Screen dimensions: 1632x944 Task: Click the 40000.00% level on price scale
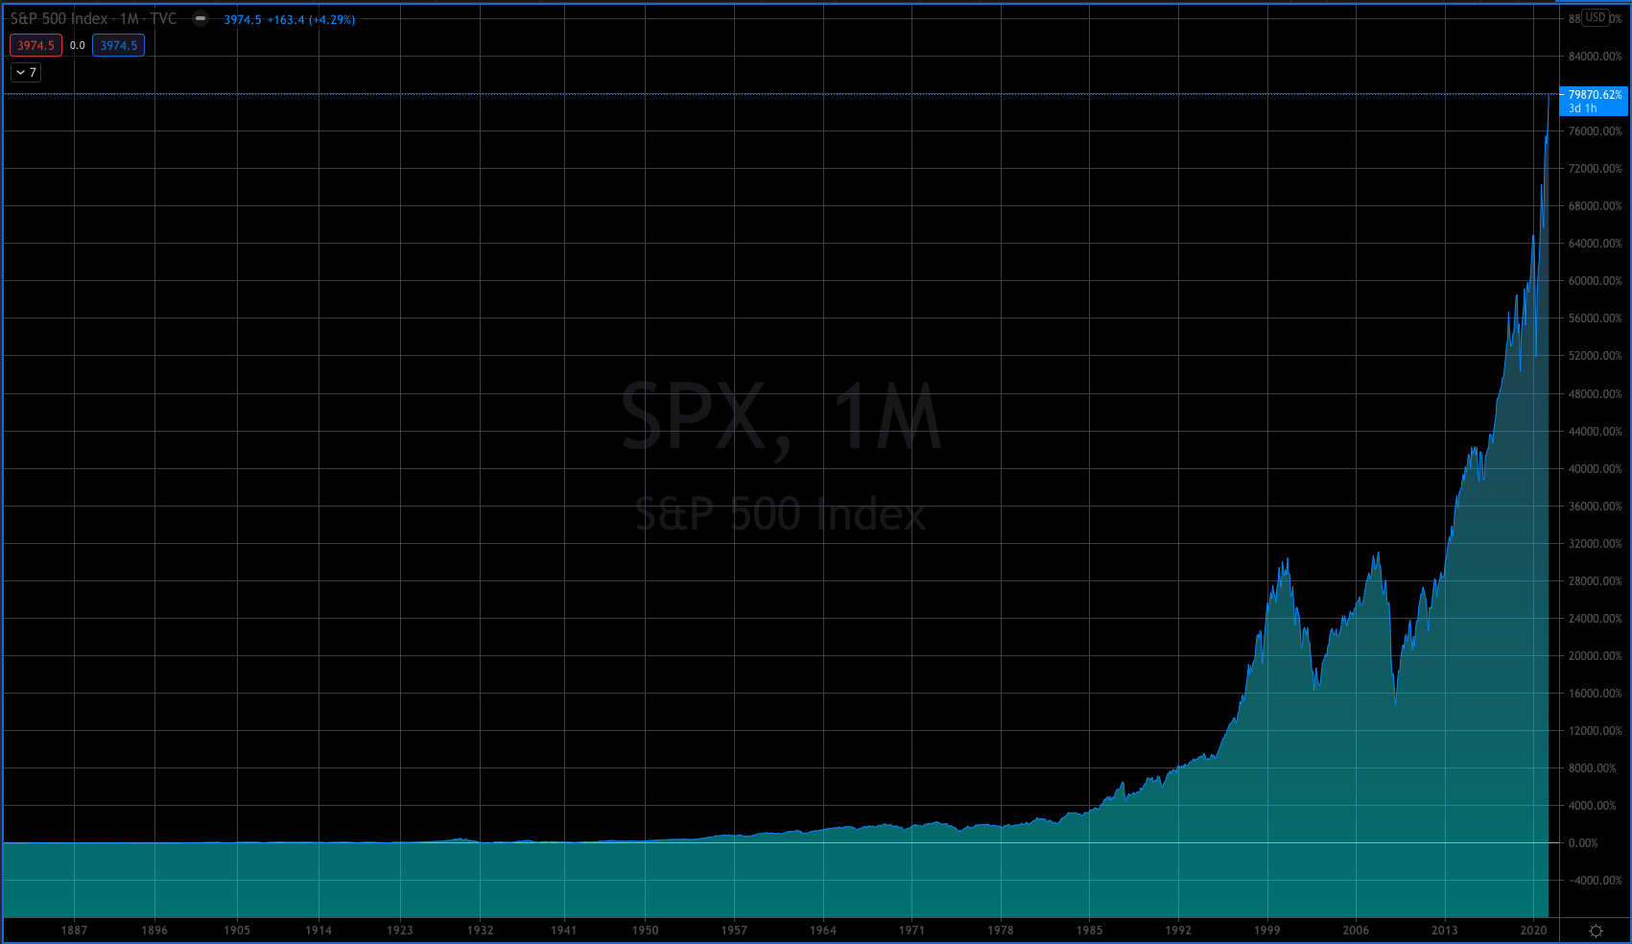pos(1595,469)
